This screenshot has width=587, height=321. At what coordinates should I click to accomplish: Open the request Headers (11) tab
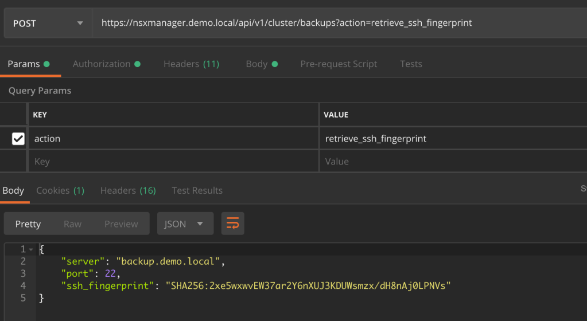tap(191, 64)
